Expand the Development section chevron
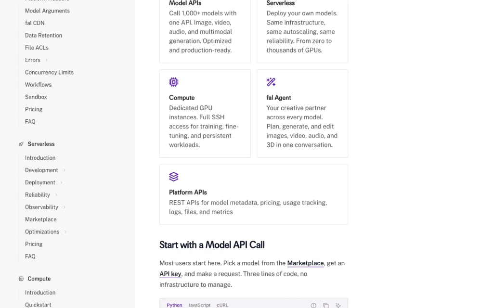 (64, 170)
